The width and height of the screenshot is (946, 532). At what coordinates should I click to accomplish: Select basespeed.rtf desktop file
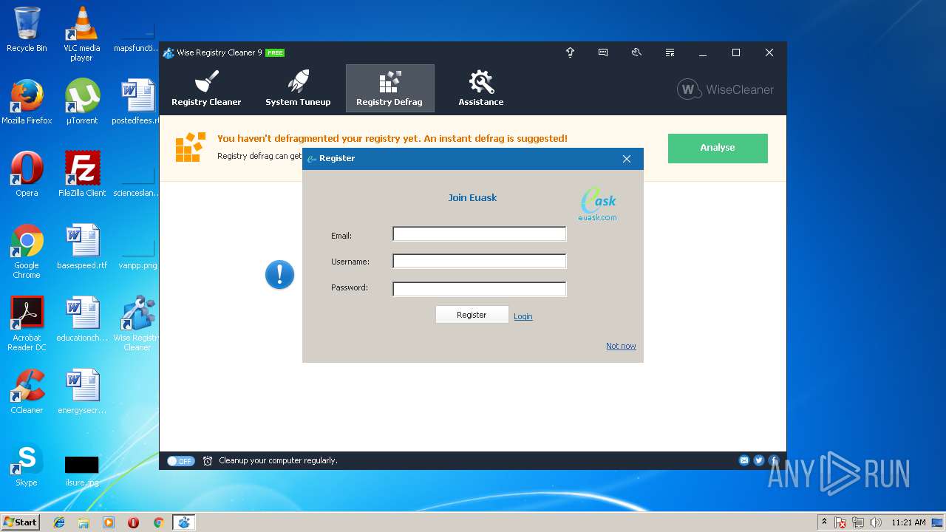(82, 247)
